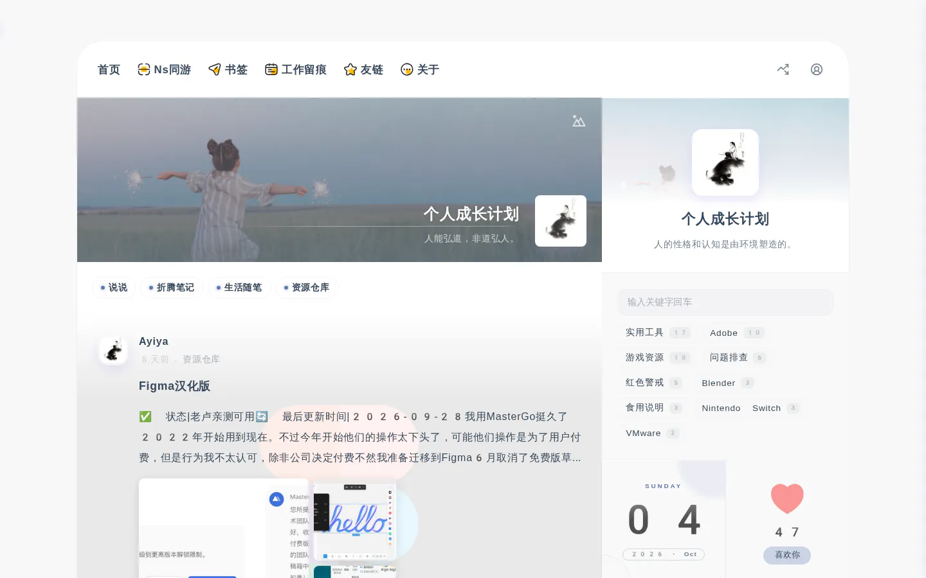Open the 食用说明 tag

pyautogui.click(x=653, y=408)
